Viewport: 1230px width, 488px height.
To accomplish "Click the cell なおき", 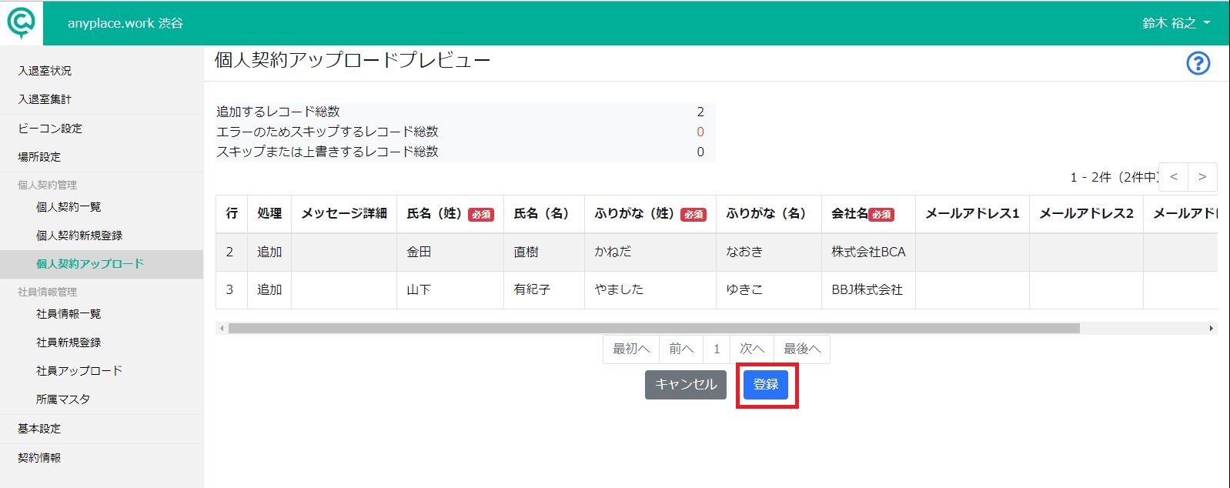I will 769,252.
